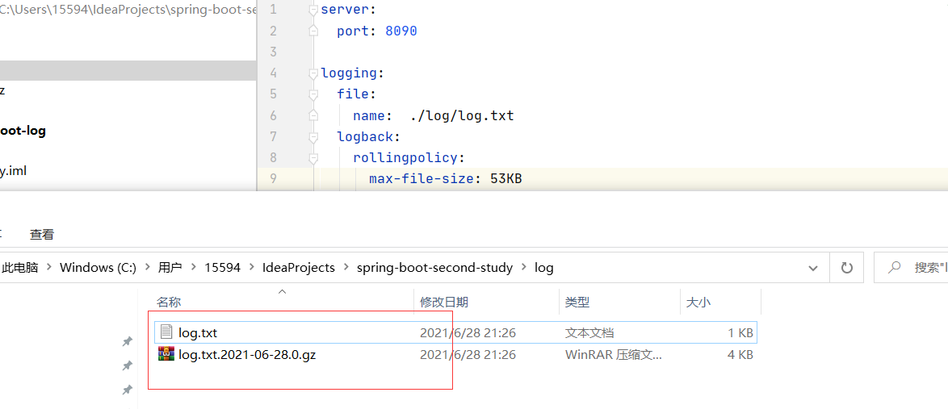Screen dimensions: 948x409
Task: Collapse the logback block fold marker
Action: click(x=313, y=137)
